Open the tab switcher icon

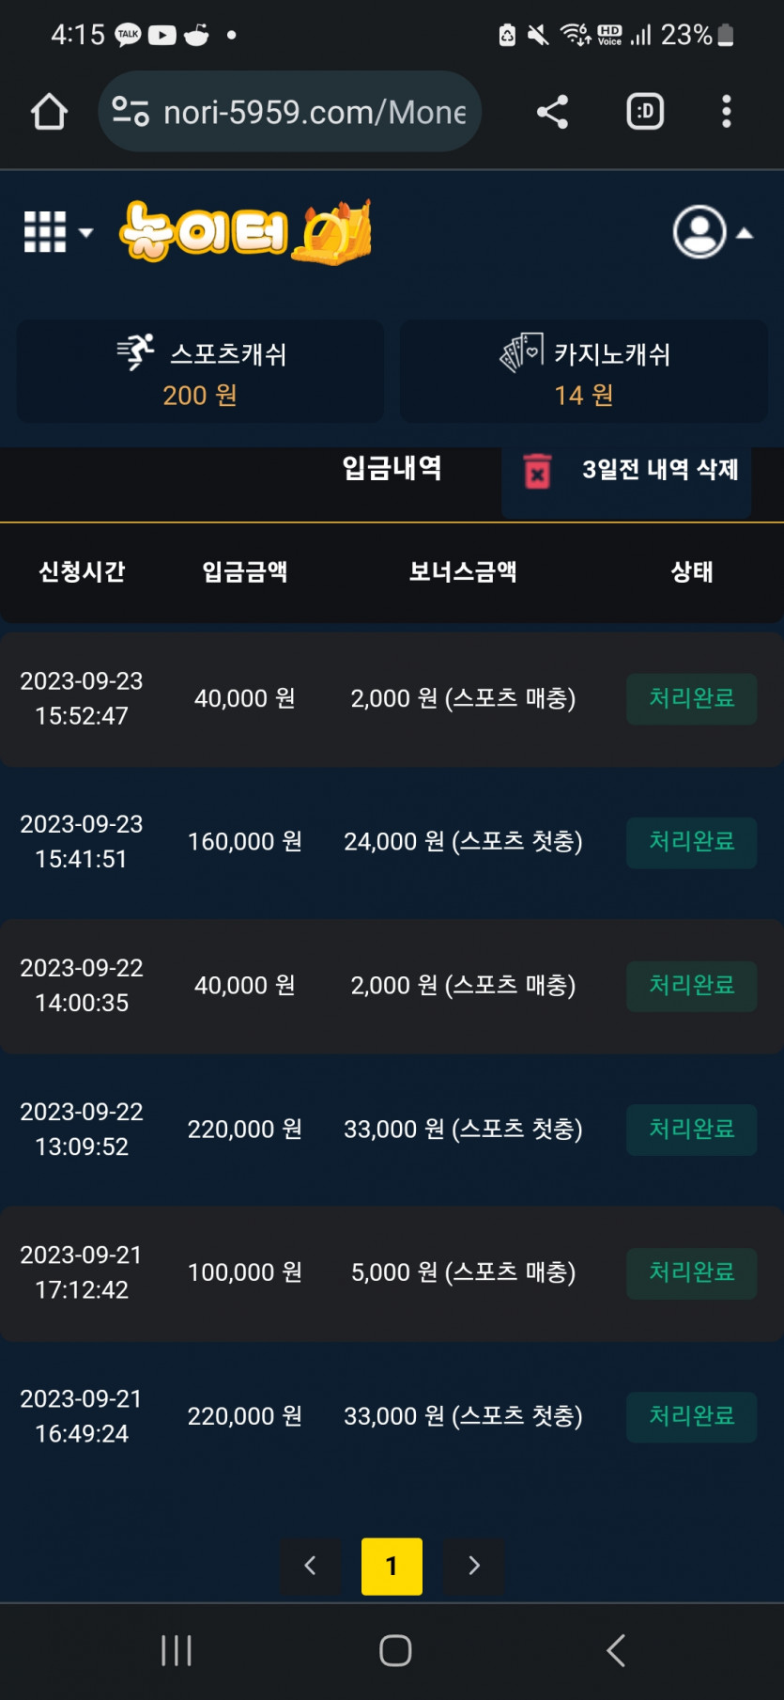(x=645, y=112)
